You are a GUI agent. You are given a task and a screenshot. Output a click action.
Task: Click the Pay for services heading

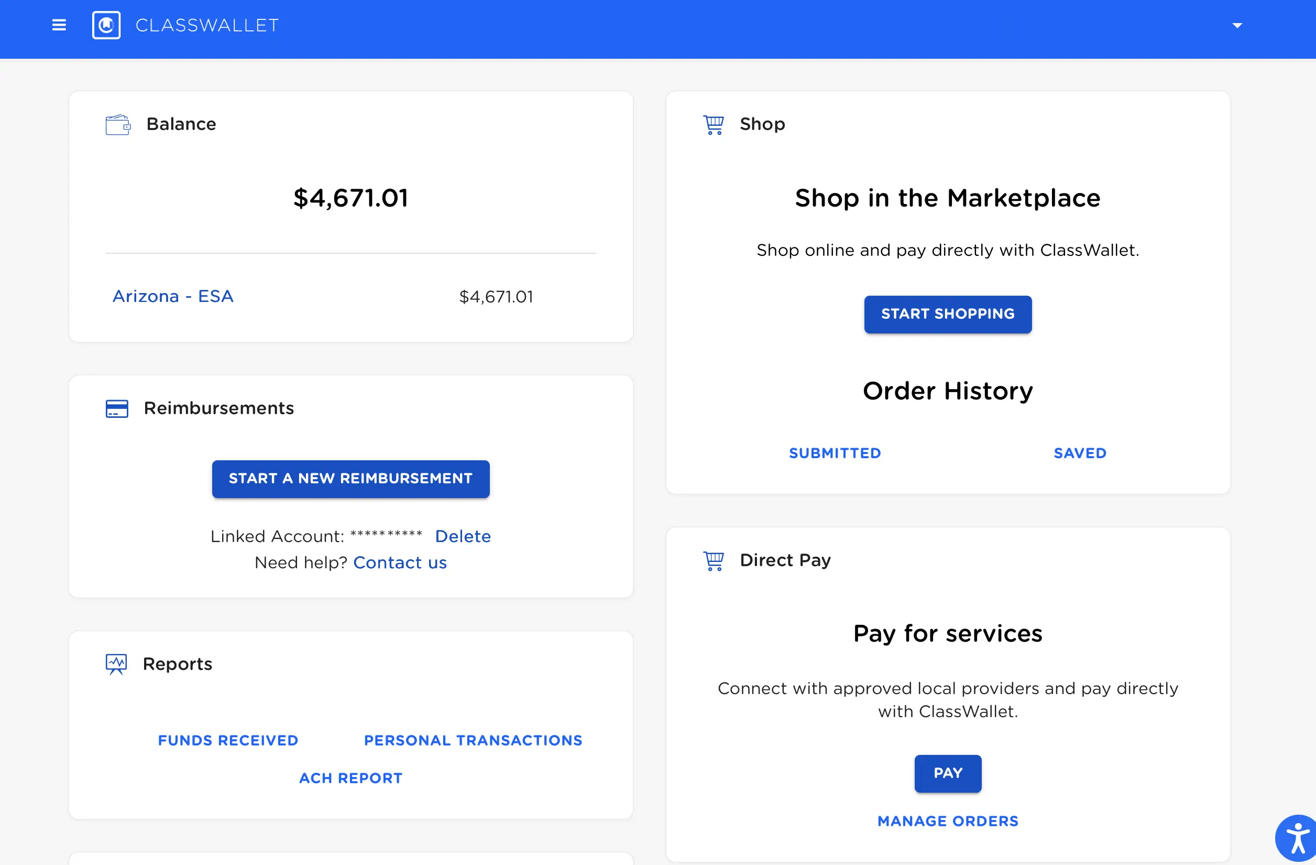click(948, 634)
